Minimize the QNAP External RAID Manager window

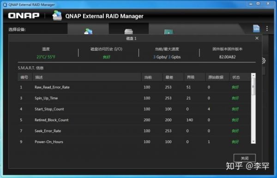(251, 4)
